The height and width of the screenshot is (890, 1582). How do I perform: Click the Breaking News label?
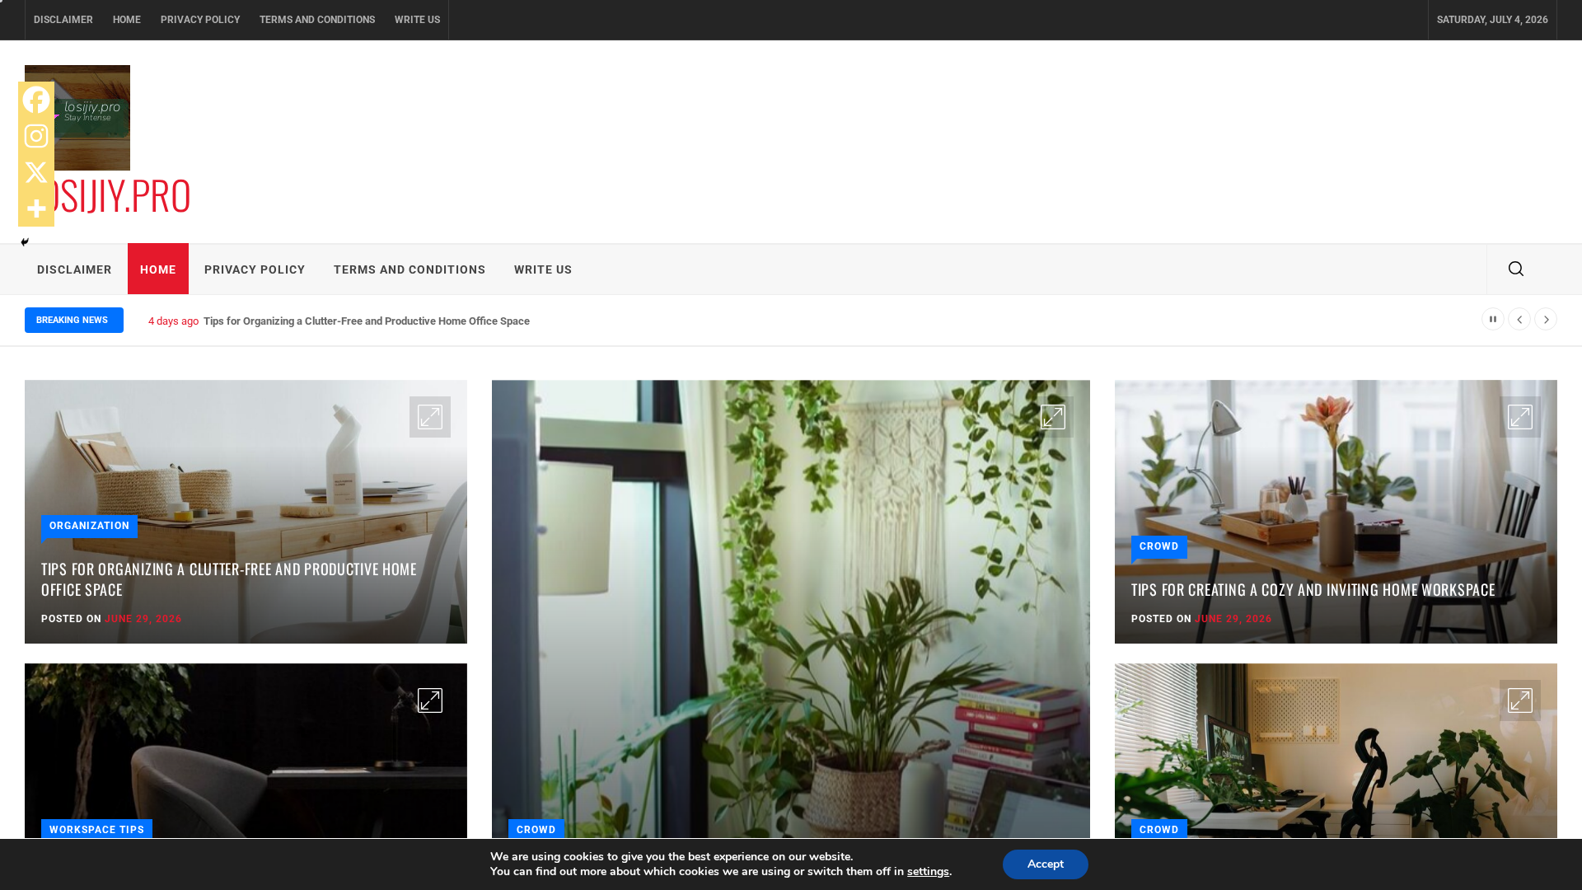coord(74,321)
